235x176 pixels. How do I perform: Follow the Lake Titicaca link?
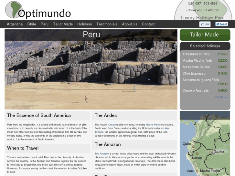166,128
